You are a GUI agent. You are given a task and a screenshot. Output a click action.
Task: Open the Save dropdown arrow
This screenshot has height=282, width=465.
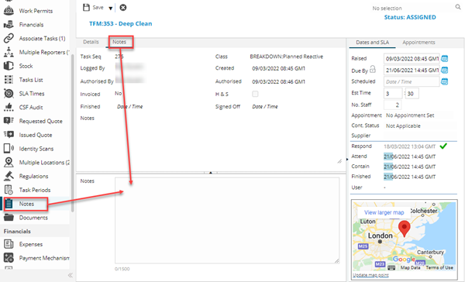point(110,9)
